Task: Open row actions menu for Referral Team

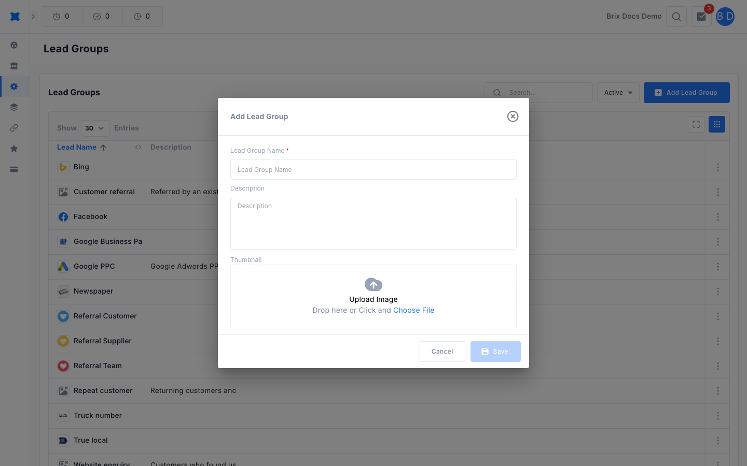Action: click(718, 366)
